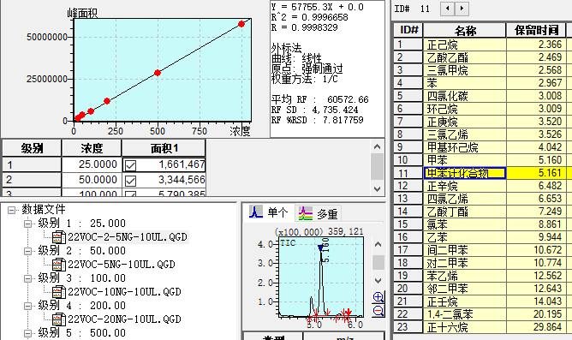Zoom out on the TIC chromatogram
This screenshot has height=340, width=572.
coord(378,311)
